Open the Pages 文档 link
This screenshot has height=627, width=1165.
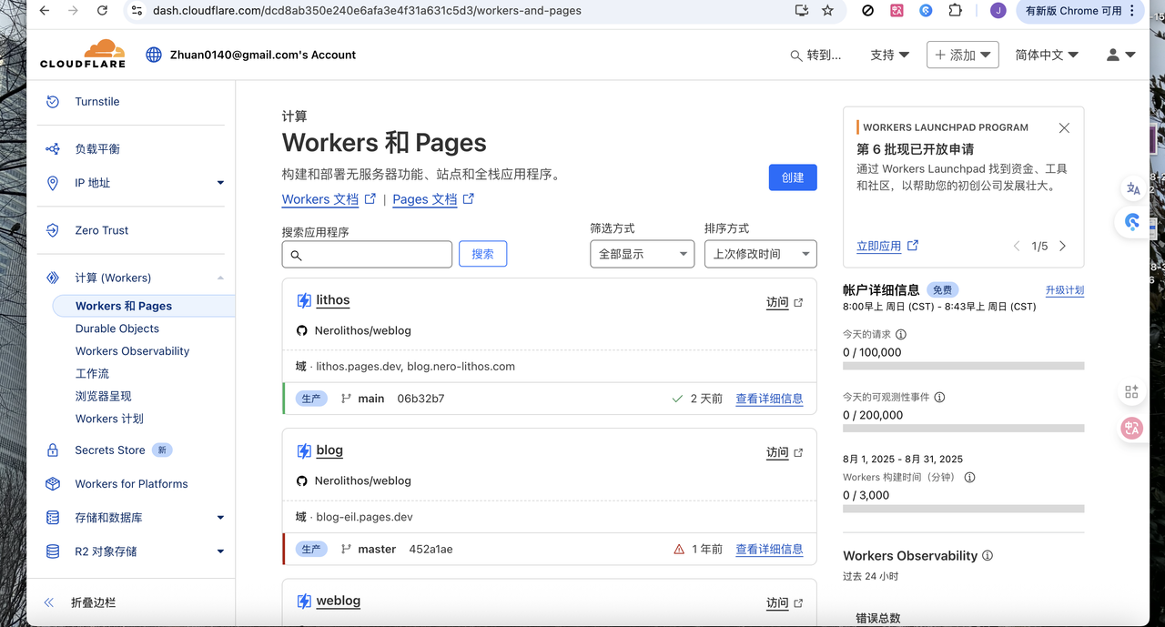point(433,199)
